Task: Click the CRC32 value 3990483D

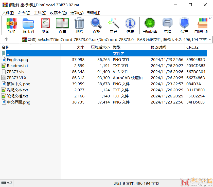Action: [x=196, y=59]
